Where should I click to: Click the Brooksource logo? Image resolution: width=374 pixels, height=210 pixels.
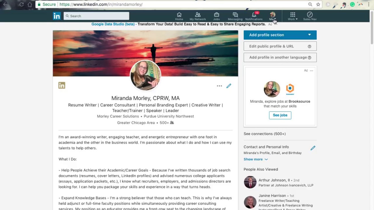(x=290, y=89)
